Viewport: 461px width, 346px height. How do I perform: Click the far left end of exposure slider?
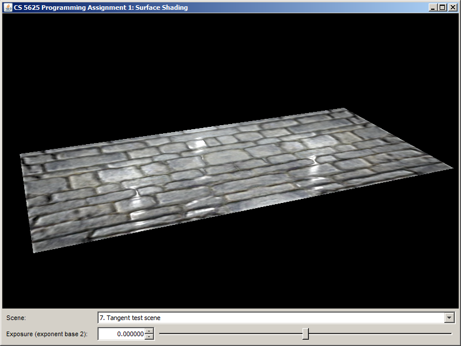(160, 334)
